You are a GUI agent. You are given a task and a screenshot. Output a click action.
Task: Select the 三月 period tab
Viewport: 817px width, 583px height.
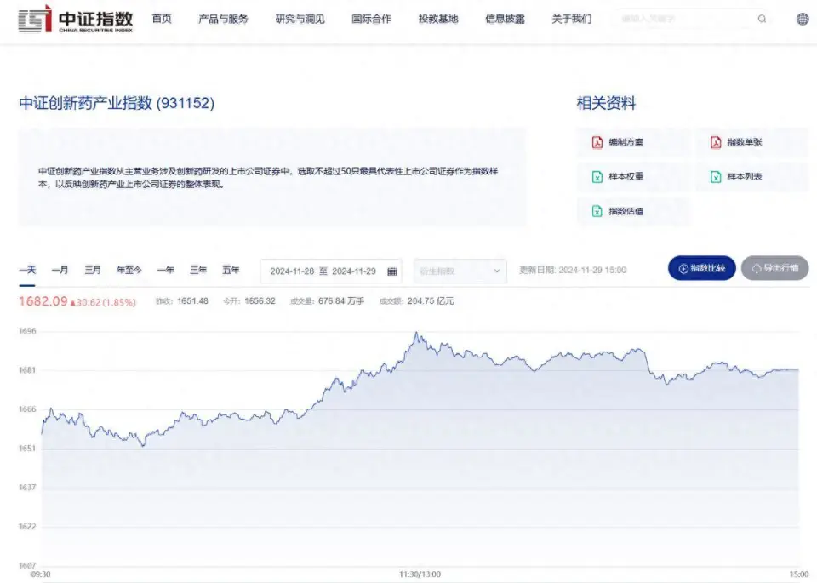click(x=93, y=270)
